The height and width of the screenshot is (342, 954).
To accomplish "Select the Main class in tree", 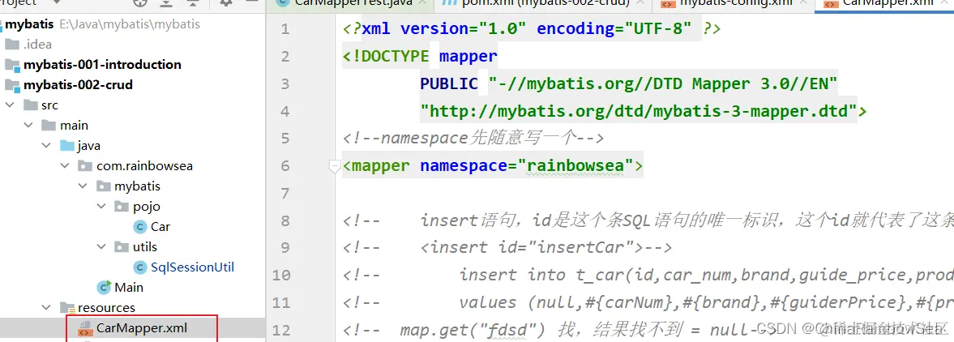I will click(129, 287).
